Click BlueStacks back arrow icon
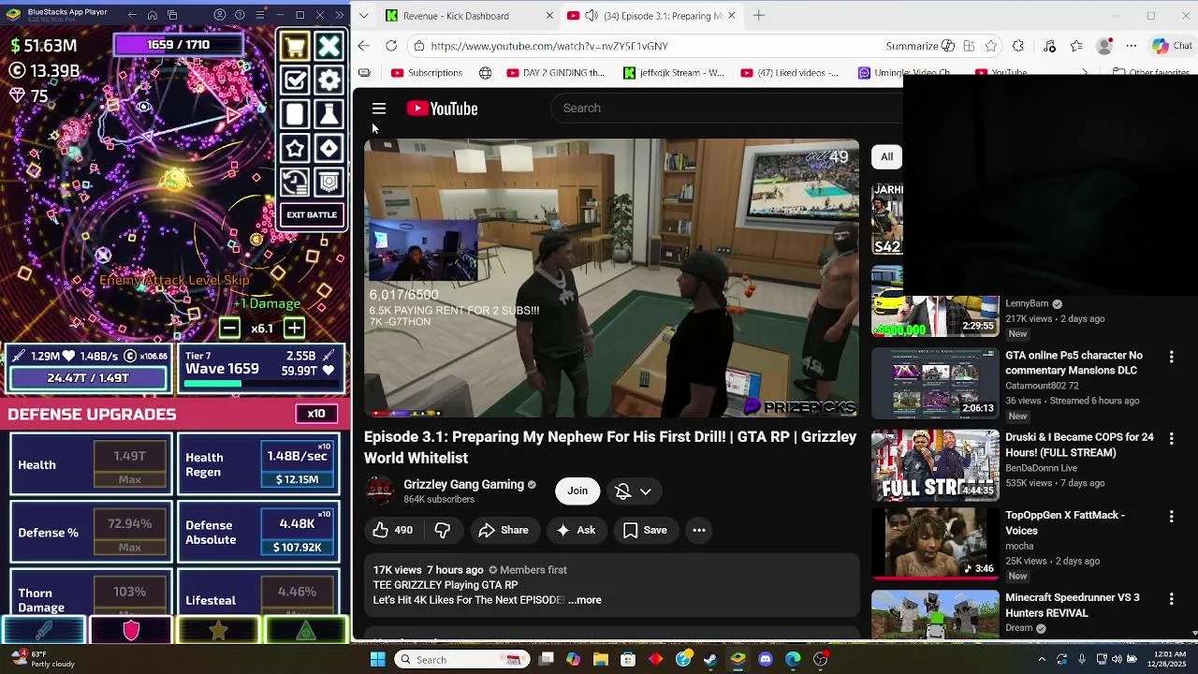1198x674 pixels. pos(132,15)
